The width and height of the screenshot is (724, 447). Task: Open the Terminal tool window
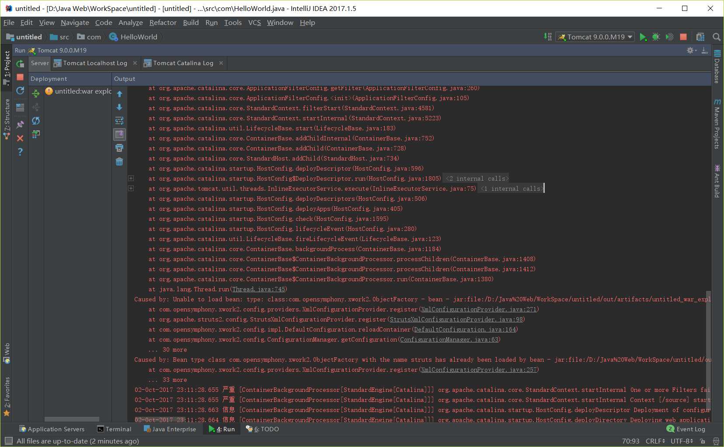coord(114,430)
